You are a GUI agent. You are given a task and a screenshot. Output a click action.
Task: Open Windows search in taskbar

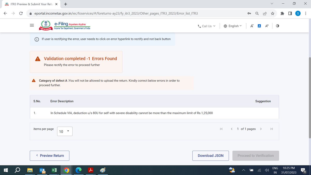(18, 170)
